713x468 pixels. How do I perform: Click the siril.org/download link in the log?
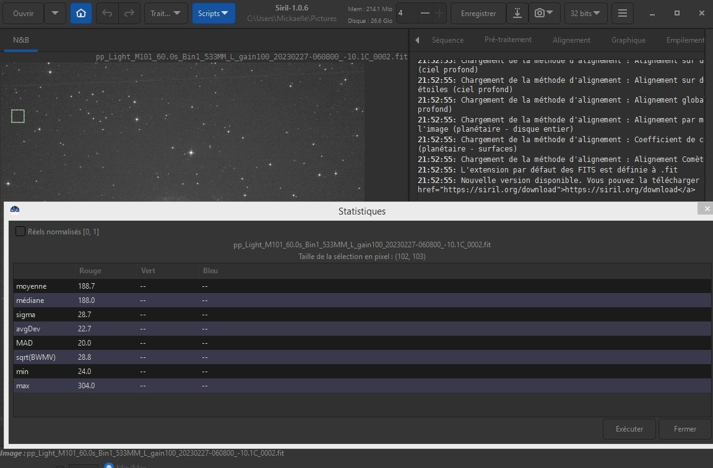pos(621,190)
